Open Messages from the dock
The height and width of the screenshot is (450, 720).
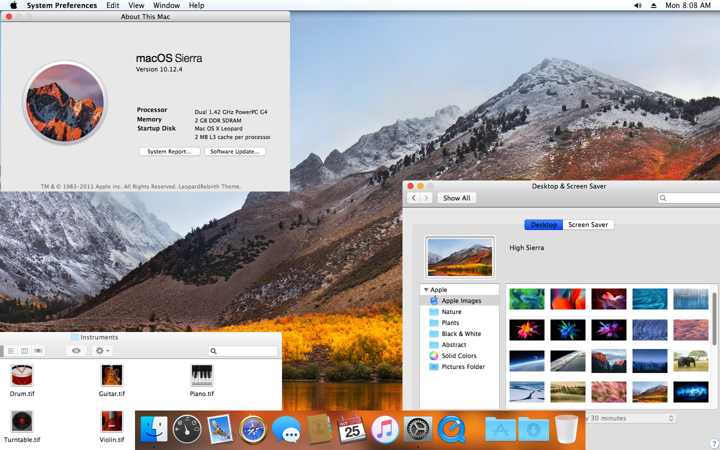pos(286,429)
